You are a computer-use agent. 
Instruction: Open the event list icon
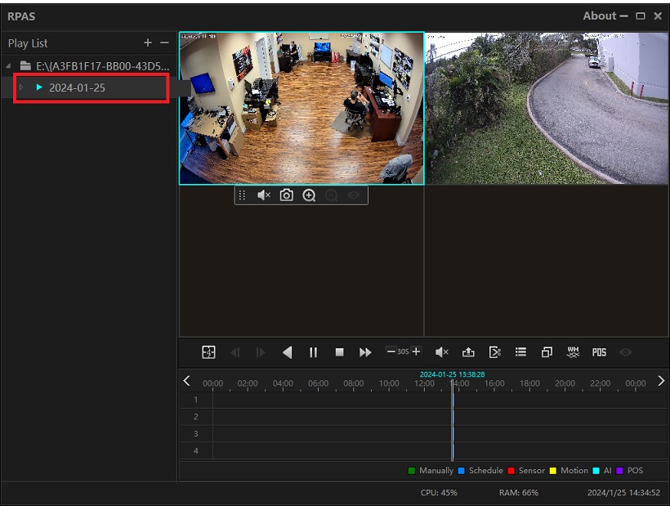[520, 352]
